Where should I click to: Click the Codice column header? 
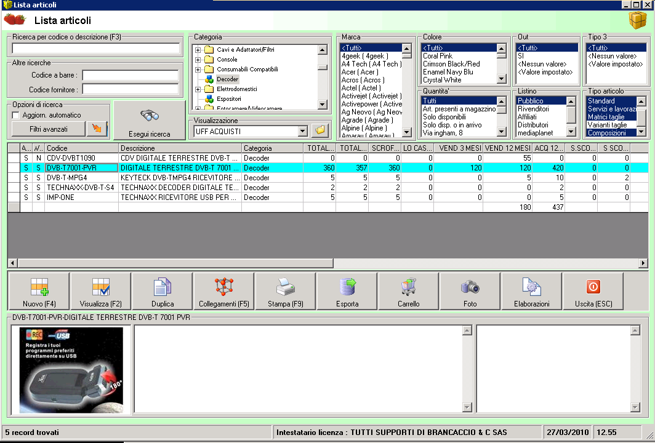81,148
